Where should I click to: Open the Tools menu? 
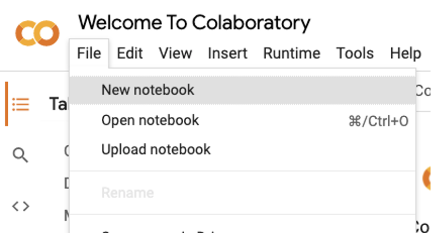[x=355, y=53]
